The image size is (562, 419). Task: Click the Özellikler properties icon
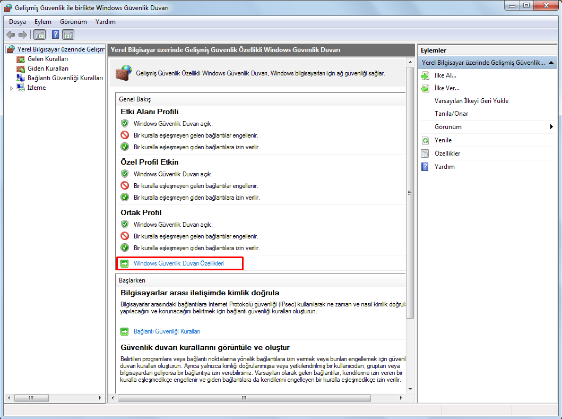pyautogui.click(x=425, y=153)
